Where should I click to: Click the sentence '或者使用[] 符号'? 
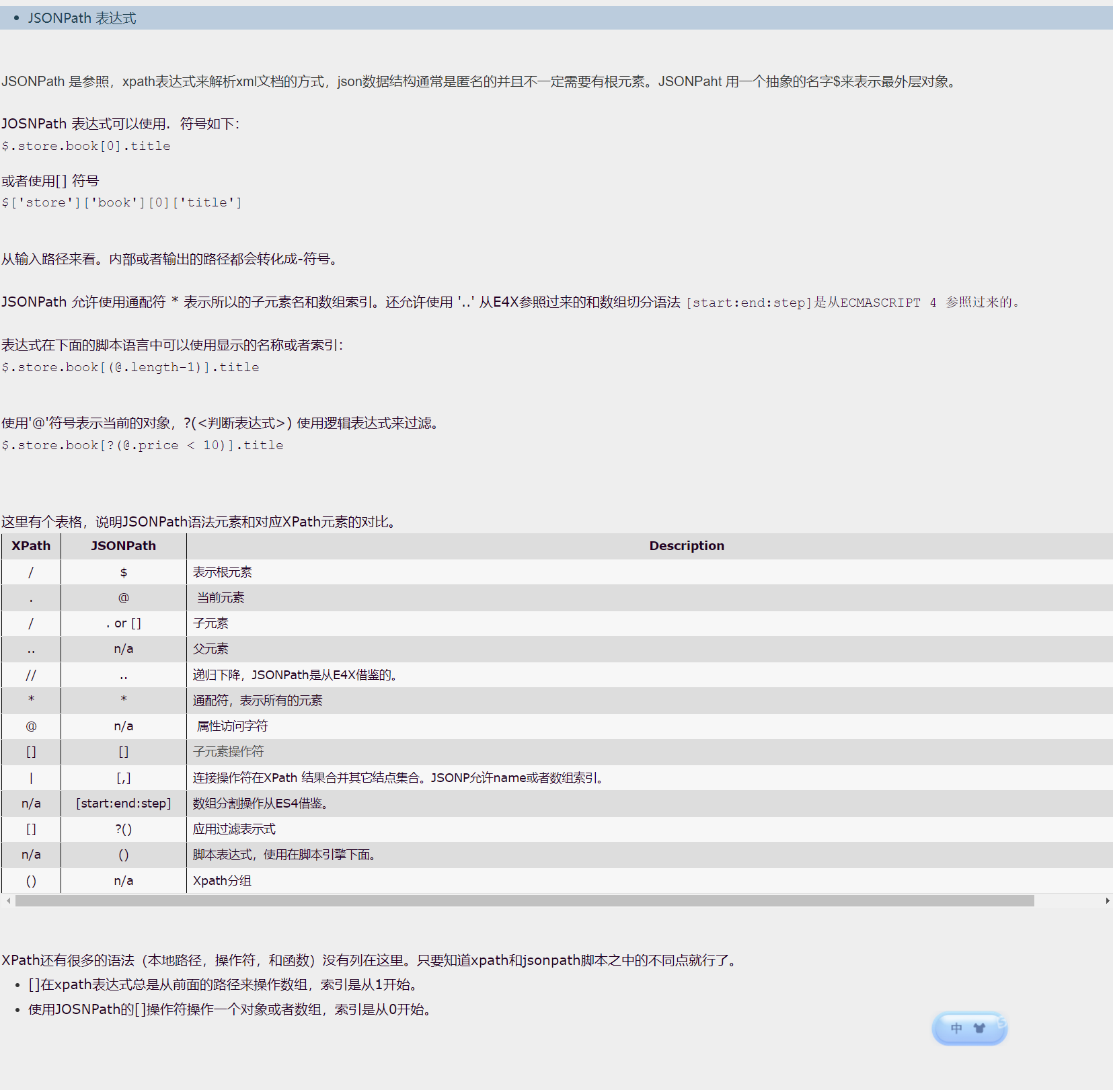50,181
